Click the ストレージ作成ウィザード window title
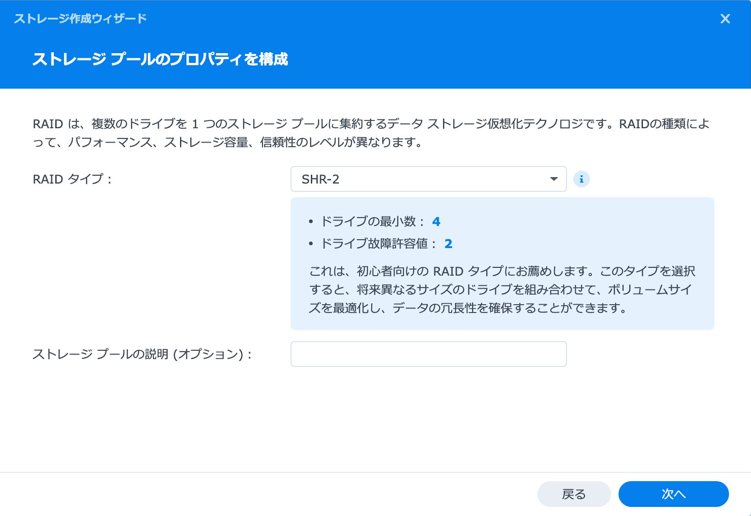Image resolution: width=751 pixels, height=516 pixels. (x=80, y=19)
